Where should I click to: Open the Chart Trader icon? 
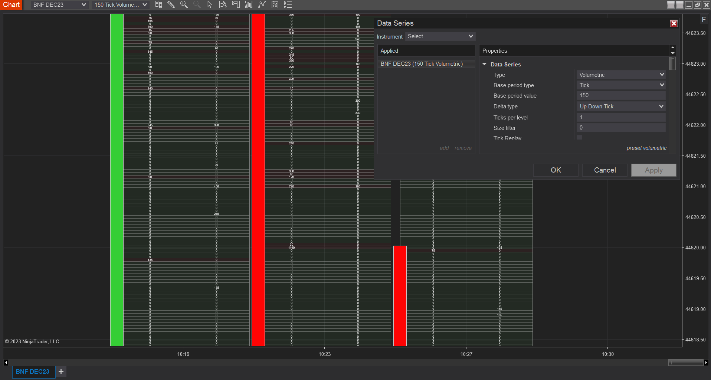236,4
